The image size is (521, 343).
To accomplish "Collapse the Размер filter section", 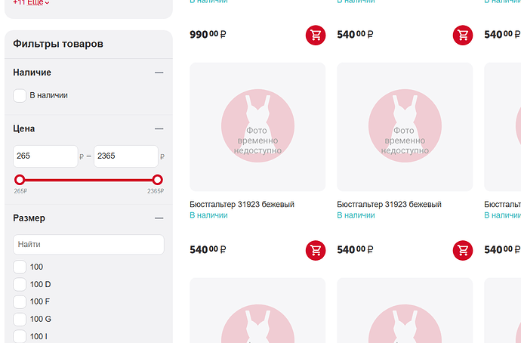I will pos(159,218).
